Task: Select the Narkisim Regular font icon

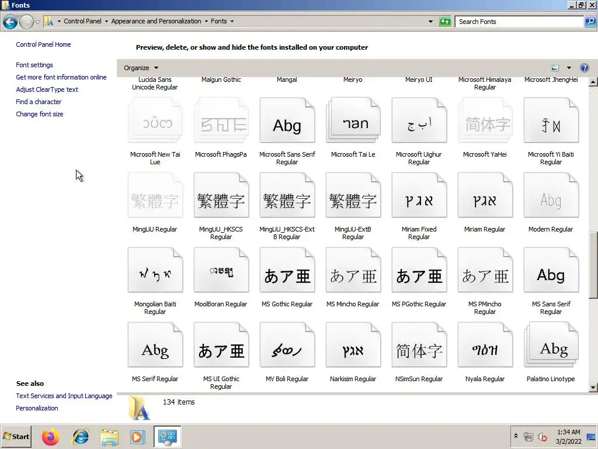Action: coord(353,345)
